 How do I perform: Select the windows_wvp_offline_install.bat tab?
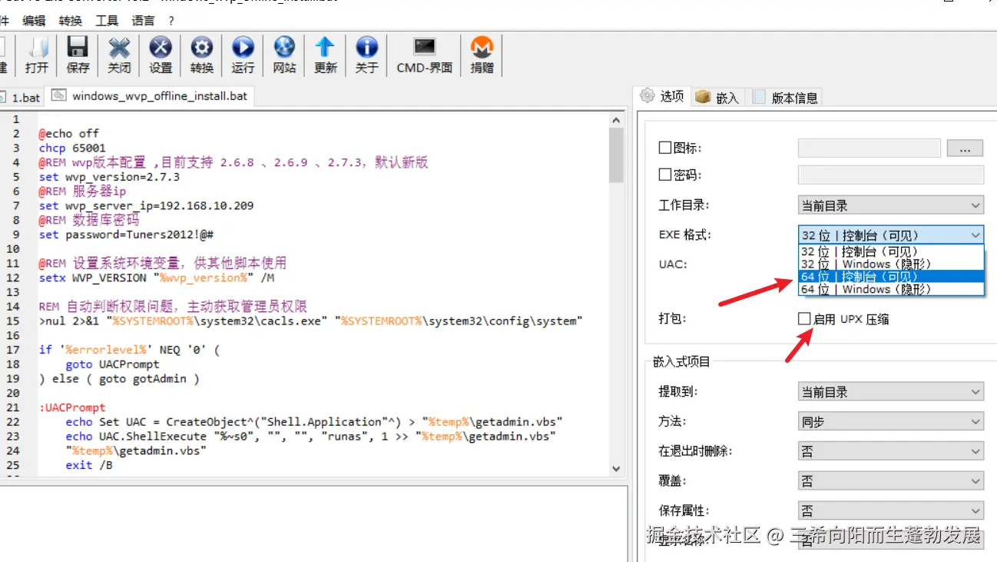point(150,96)
